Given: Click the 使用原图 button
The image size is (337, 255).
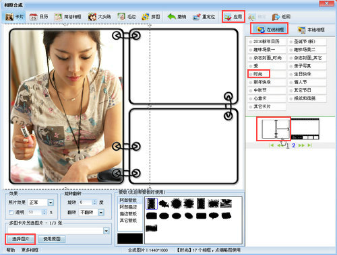Looking at the screenshot, I should (x=52, y=239).
